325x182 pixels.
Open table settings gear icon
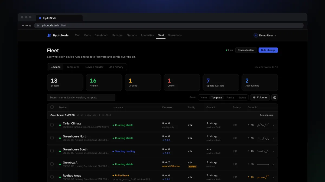point(275,98)
